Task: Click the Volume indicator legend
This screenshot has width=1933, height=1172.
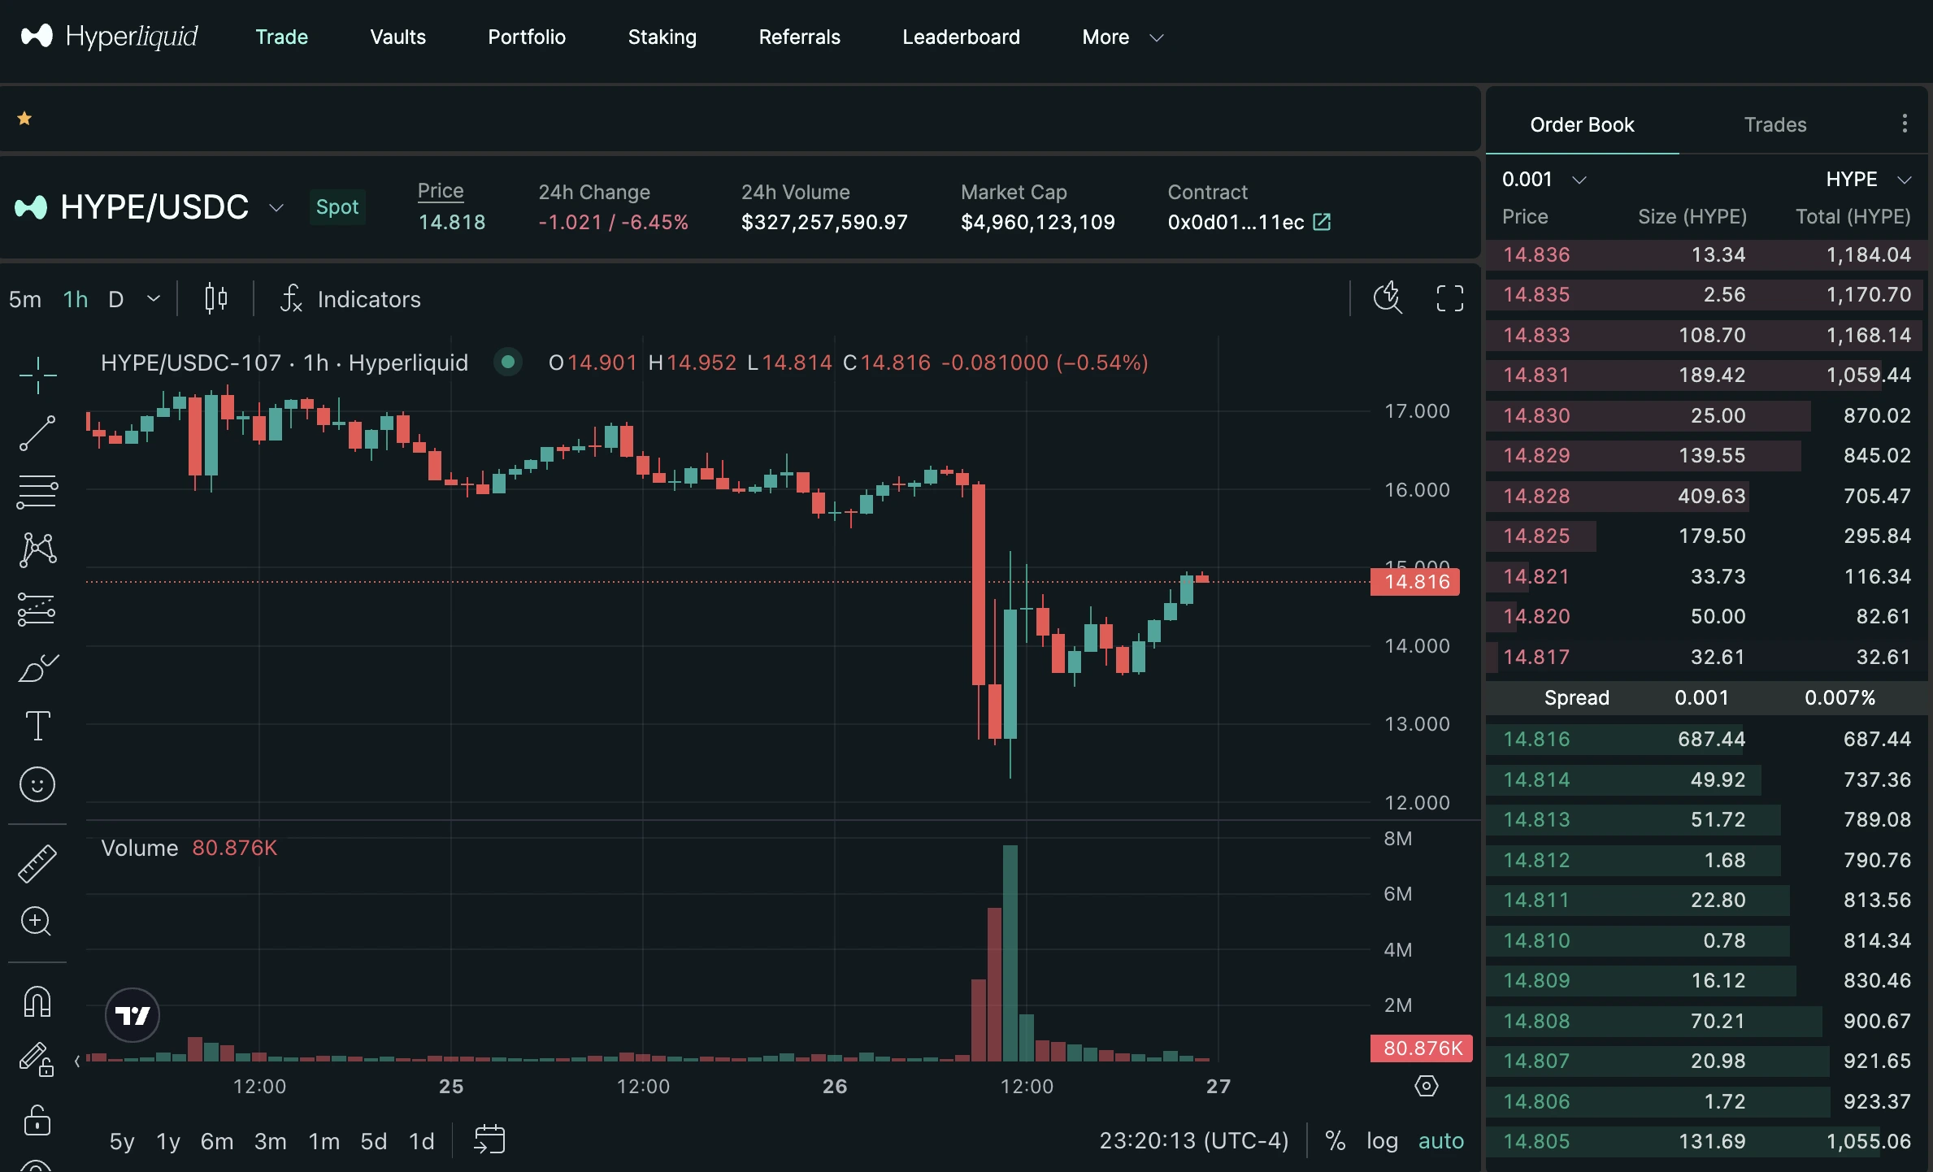Action: pyautogui.click(x=189, y=848)
